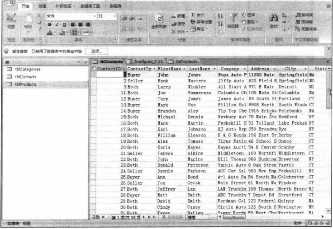Screen dimensions: 333x229
Task: Go to the first record navigation button
Action: click(104, 217)
